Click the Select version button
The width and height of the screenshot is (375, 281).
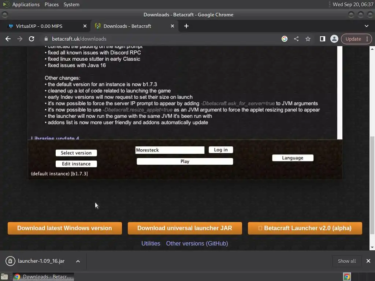click(x=76, y=153)
